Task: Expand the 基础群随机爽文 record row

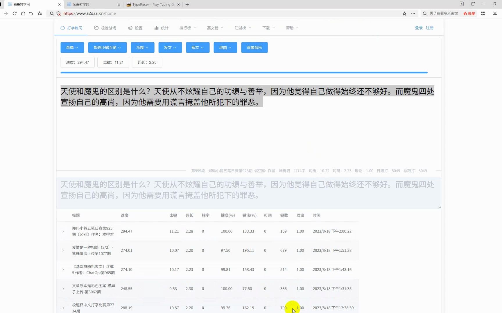Action: 63,270
